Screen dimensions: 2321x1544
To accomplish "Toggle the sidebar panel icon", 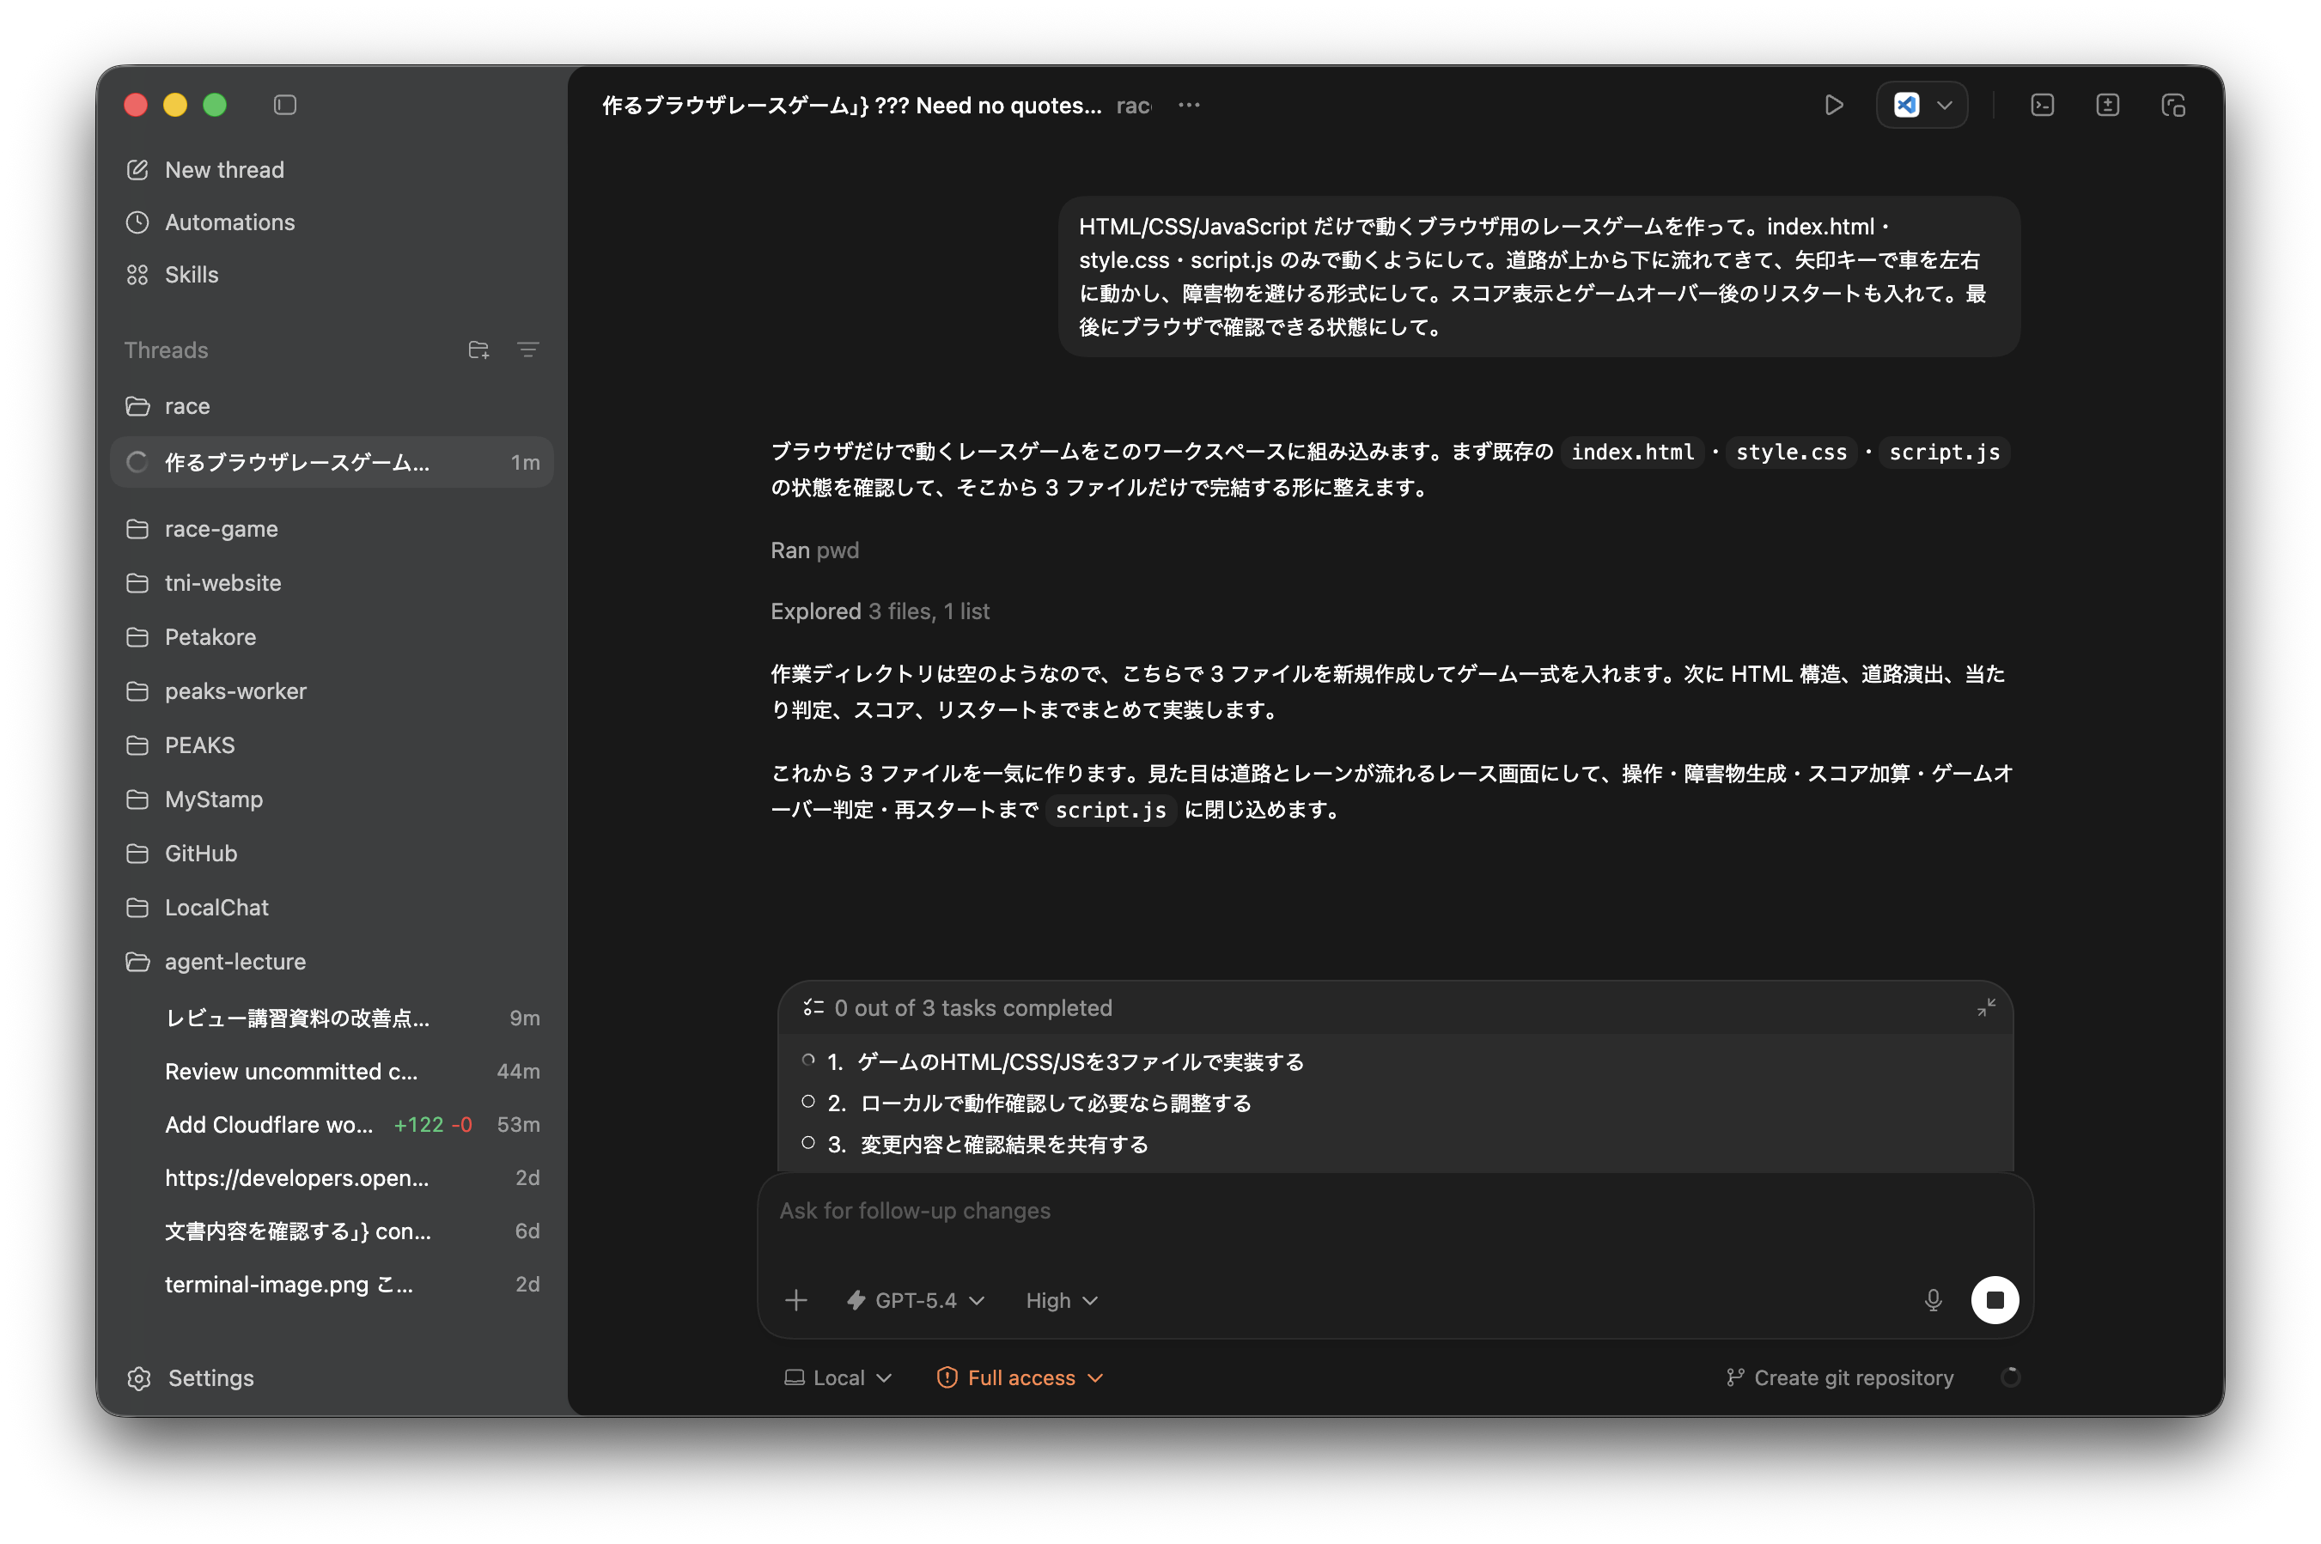I will 284,105.
